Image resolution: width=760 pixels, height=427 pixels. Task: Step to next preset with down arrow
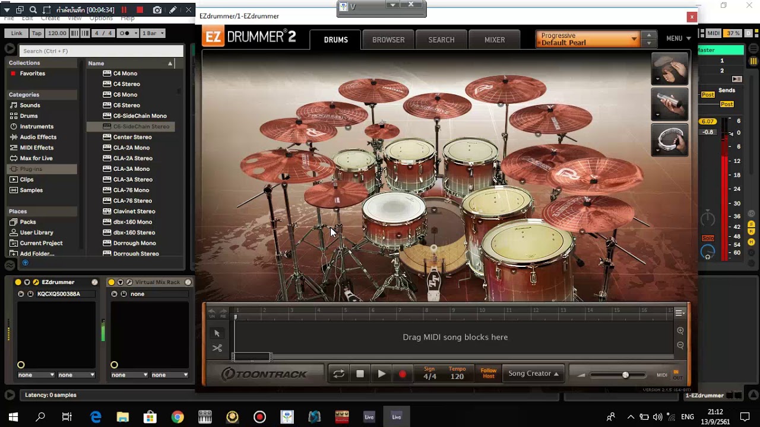(x=648, y=43)
